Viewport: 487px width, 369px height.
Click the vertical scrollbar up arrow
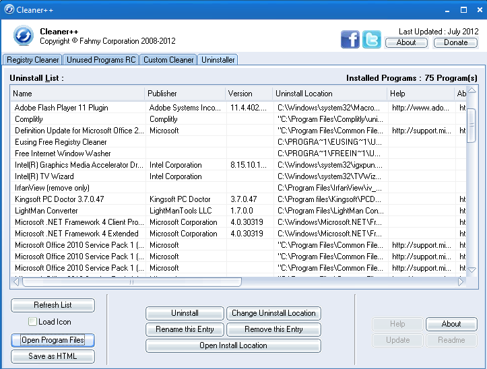[472, 91]
